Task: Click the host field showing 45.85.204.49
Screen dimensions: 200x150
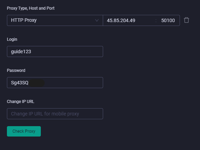Action: [x=129, y=20]
